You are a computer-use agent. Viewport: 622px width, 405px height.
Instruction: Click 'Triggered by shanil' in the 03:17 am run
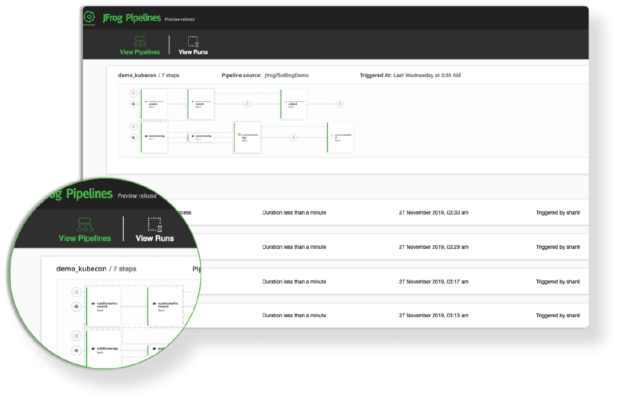(558, 282)
